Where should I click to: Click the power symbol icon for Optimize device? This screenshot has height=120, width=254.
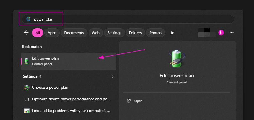[x=27, y=99]
